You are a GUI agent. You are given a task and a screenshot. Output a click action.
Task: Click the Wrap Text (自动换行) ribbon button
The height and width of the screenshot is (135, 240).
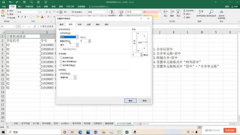point(77,12)
